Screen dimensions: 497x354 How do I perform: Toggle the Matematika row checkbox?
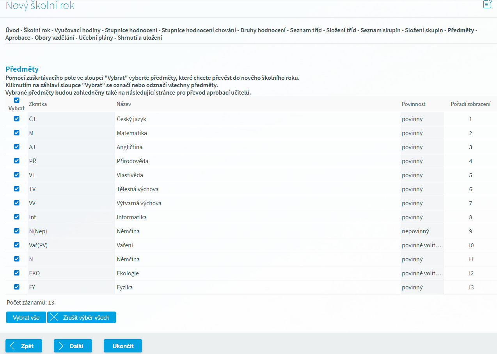click(16, 133)
